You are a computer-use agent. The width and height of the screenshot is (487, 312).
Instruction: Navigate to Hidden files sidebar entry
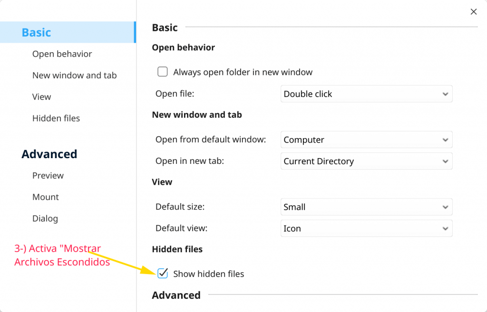56,118
